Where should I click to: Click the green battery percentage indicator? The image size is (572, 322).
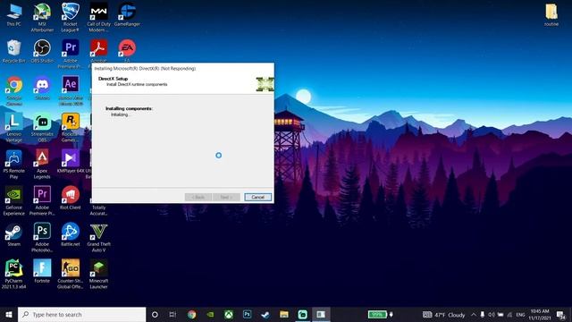[x=377, y=314]
